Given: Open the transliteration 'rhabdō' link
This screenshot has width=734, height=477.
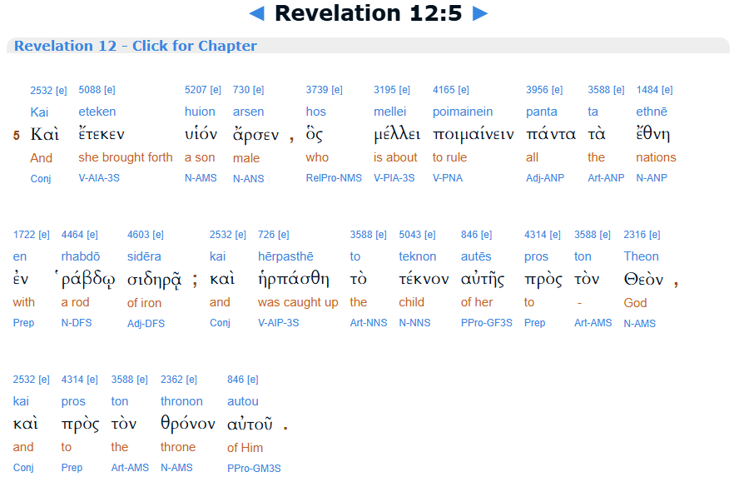Looking at the screenshot, I should [x=81, y=256].
